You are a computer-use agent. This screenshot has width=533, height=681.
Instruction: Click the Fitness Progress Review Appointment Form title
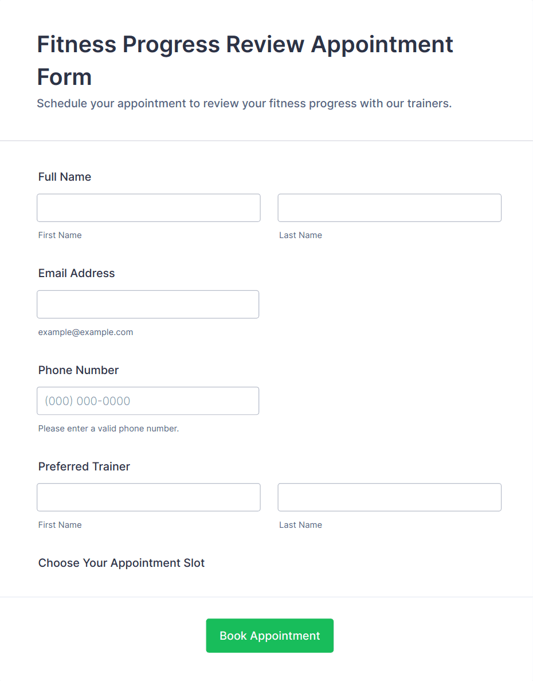(x=245, y=60)
